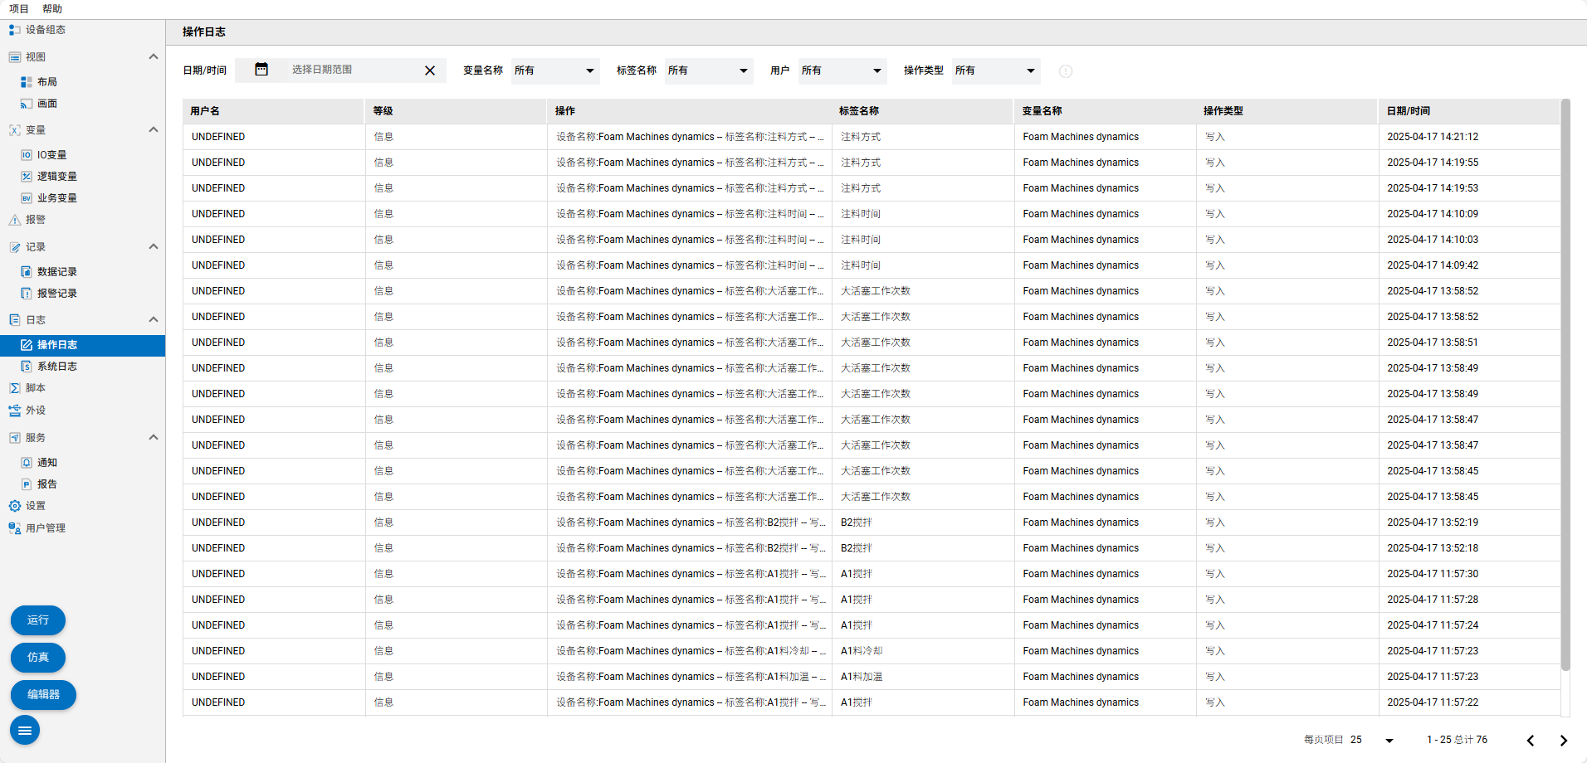Open the 操作类型 filter dropdown
Image resolution: width=1587 pixels, height=763 pixels.
(996, 70)
